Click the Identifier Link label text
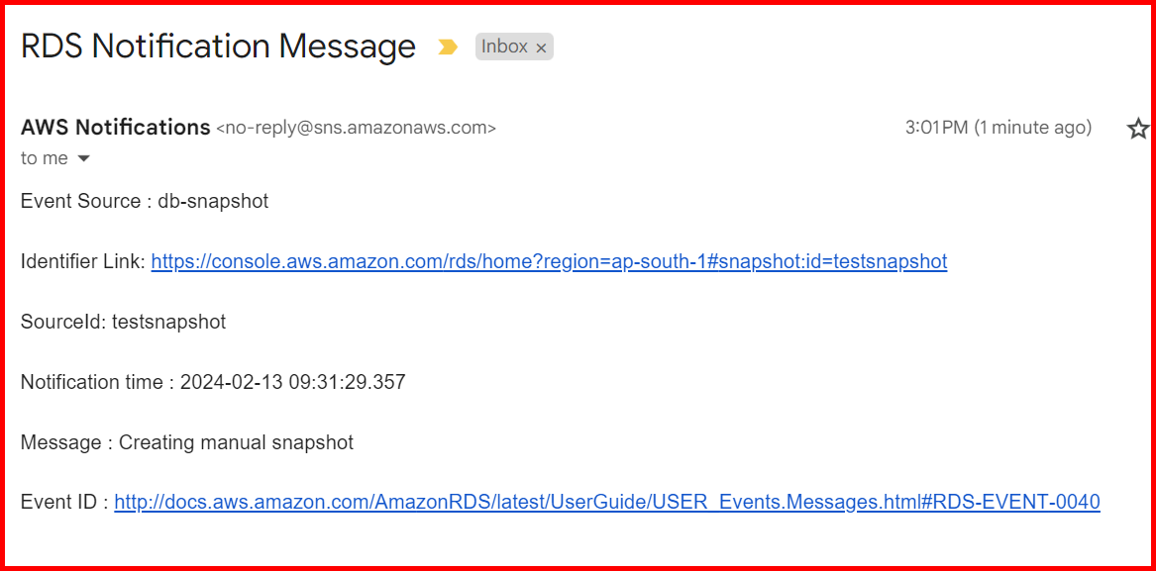The width and height of the screenshot is (1156, 571). (x=81, y=261)
